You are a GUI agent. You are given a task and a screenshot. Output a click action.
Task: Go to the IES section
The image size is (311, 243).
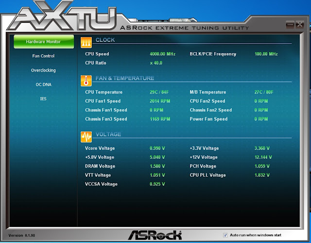[43, 99]
